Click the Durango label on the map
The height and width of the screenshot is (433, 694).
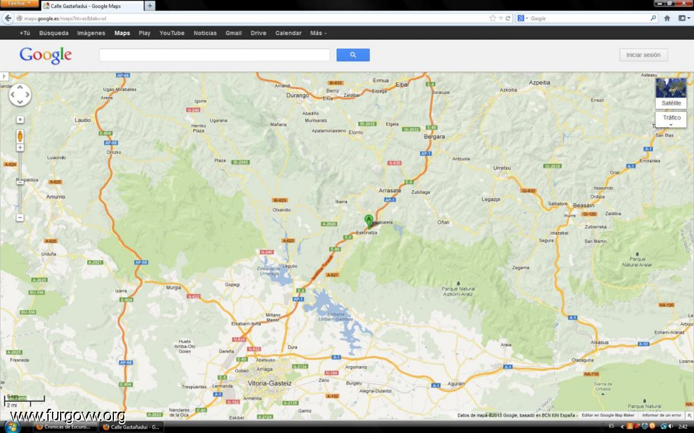[298, 95]
